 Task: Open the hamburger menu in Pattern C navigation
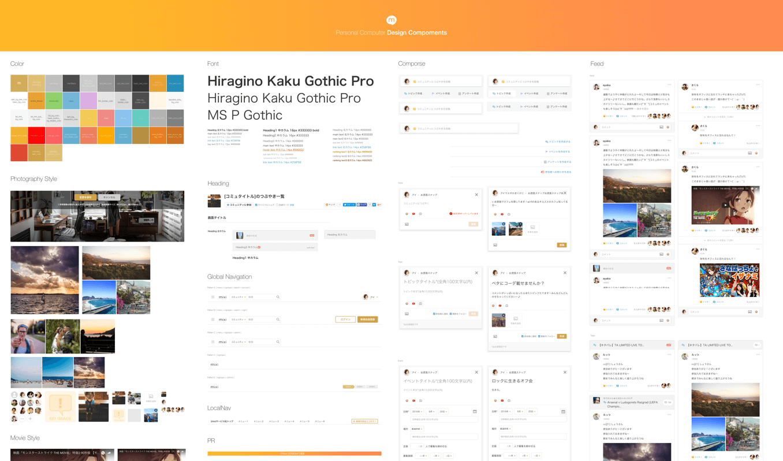click(213, 342)
